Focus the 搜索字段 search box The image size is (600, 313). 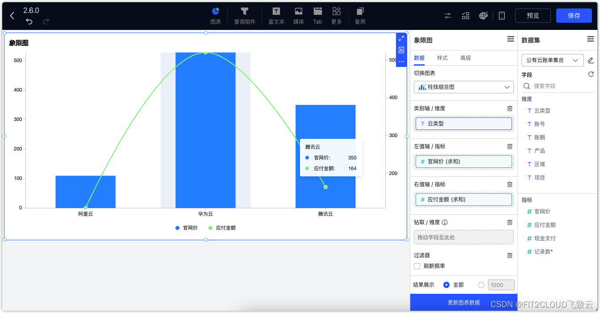558,86
